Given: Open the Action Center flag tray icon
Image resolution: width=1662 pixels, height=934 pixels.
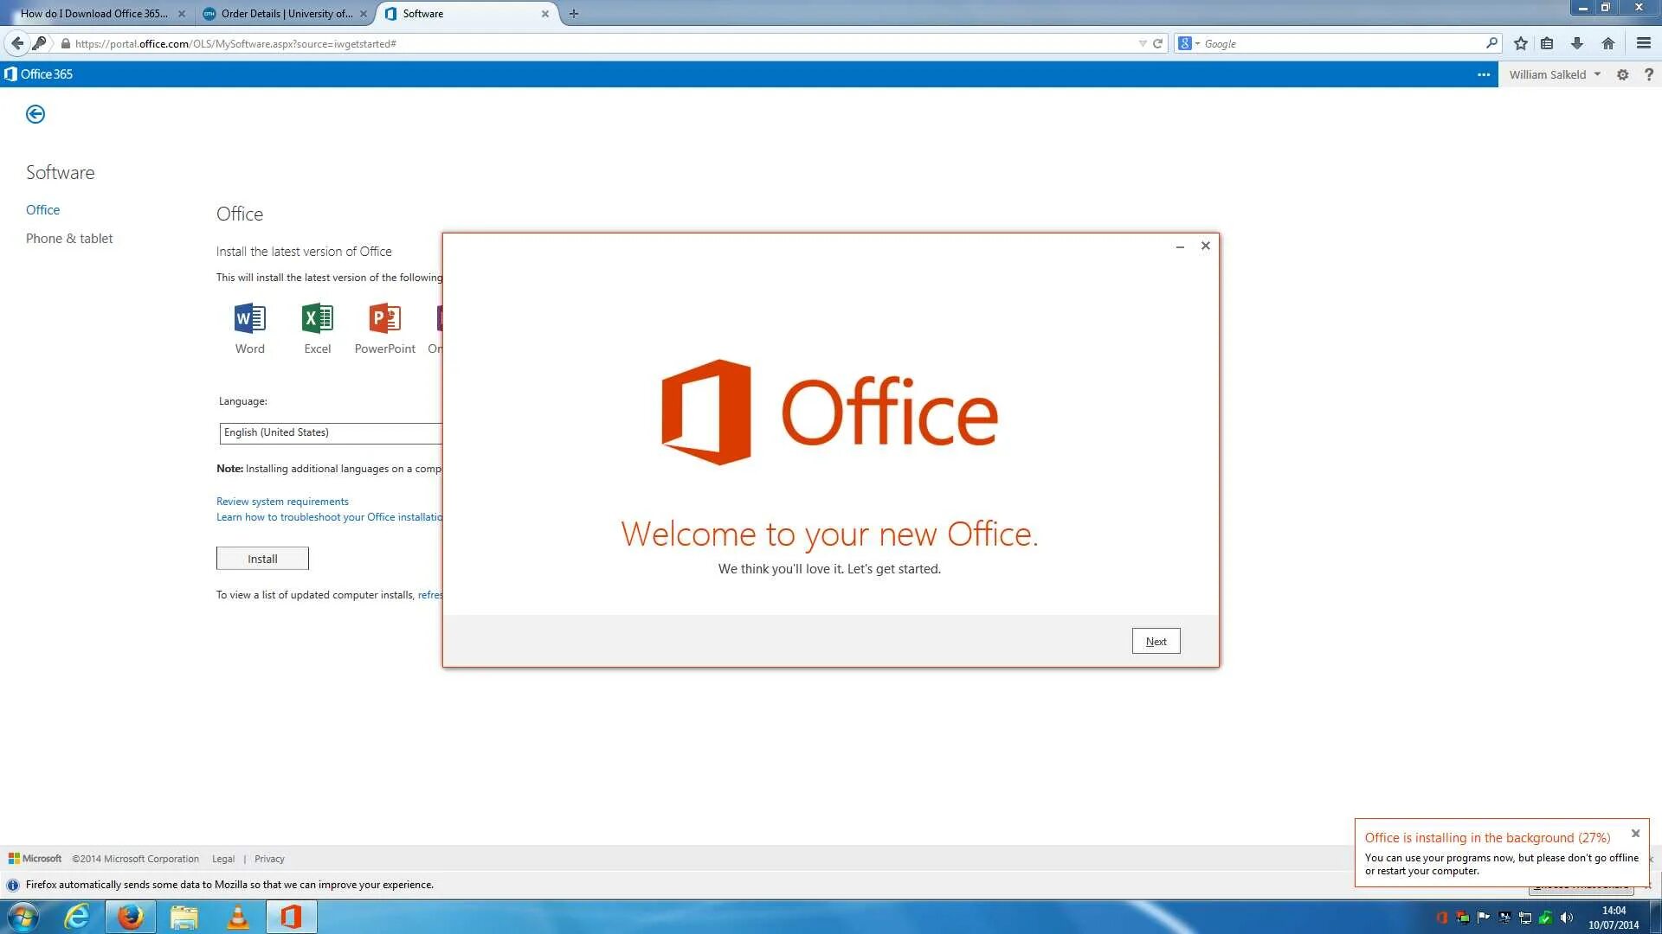Looking at the screenshot, I should pyautogui.click(x=1484, y=918).
